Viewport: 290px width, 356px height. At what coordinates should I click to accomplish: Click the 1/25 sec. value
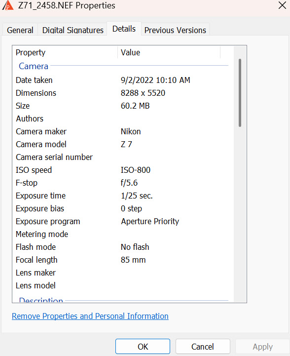137,196
